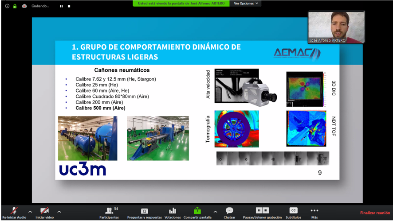Click 'Calibre 60 mm (Aire, He)' line

pyautogui.click(x=102, y=91)
